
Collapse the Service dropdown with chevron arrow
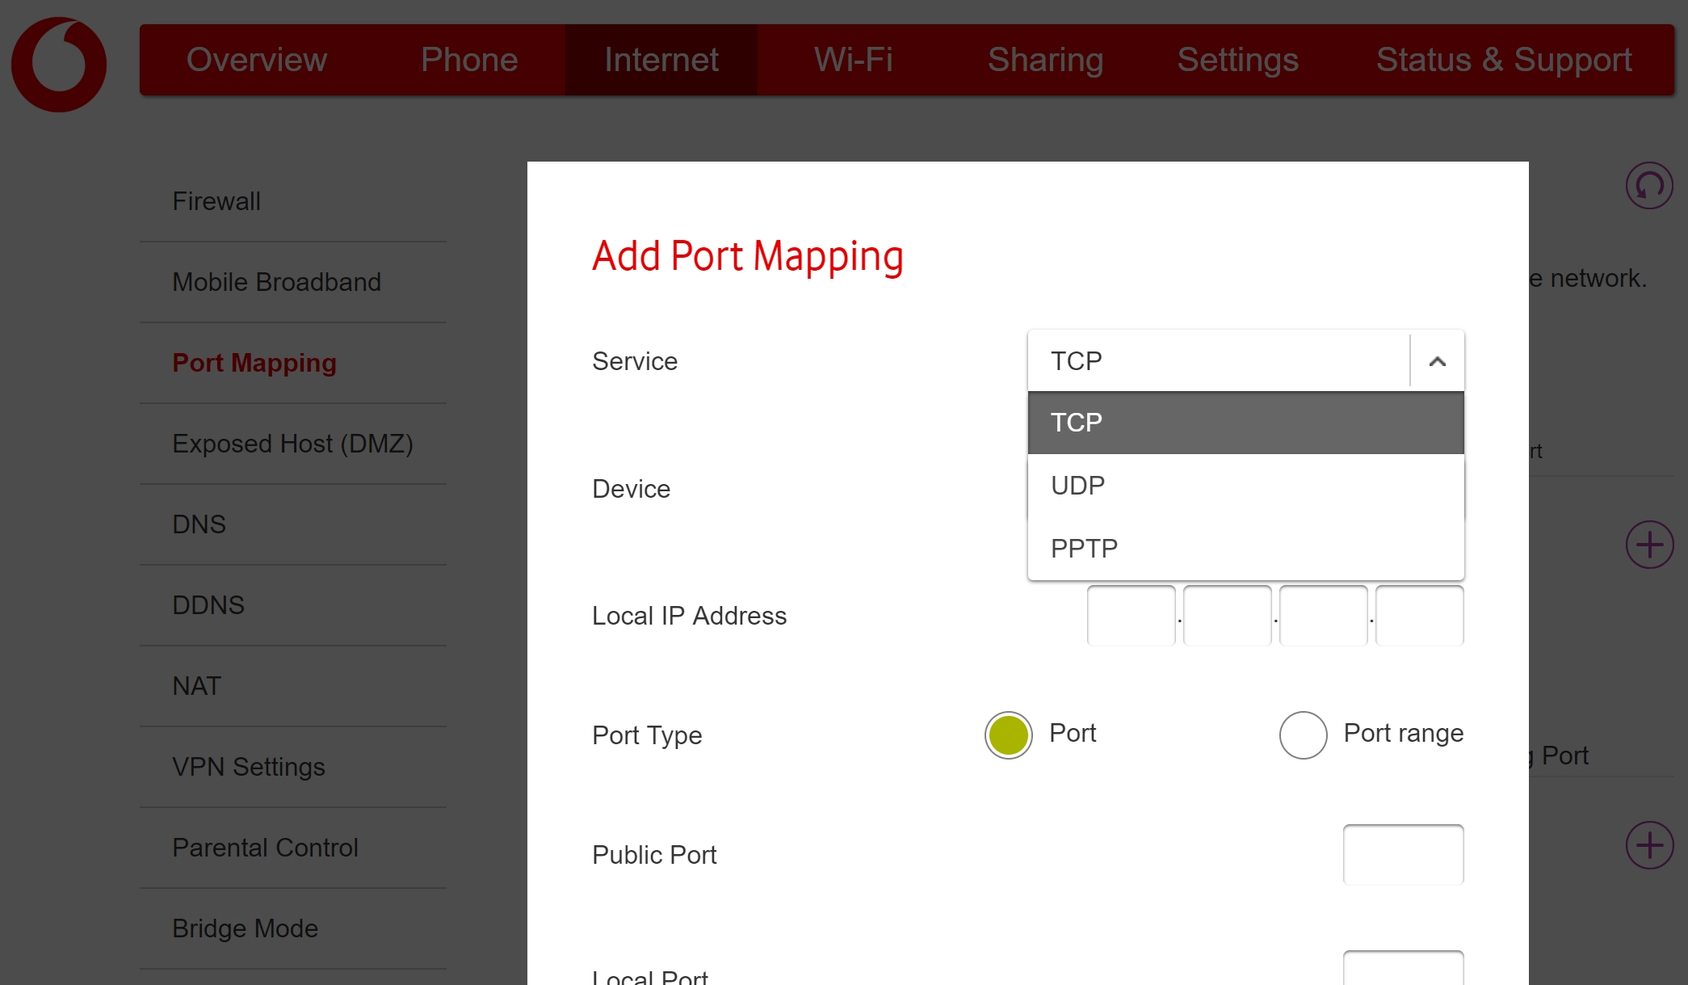tap(1437, 361)
